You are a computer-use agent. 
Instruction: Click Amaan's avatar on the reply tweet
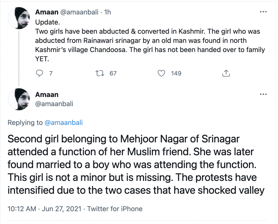click(x=19, y=99)
